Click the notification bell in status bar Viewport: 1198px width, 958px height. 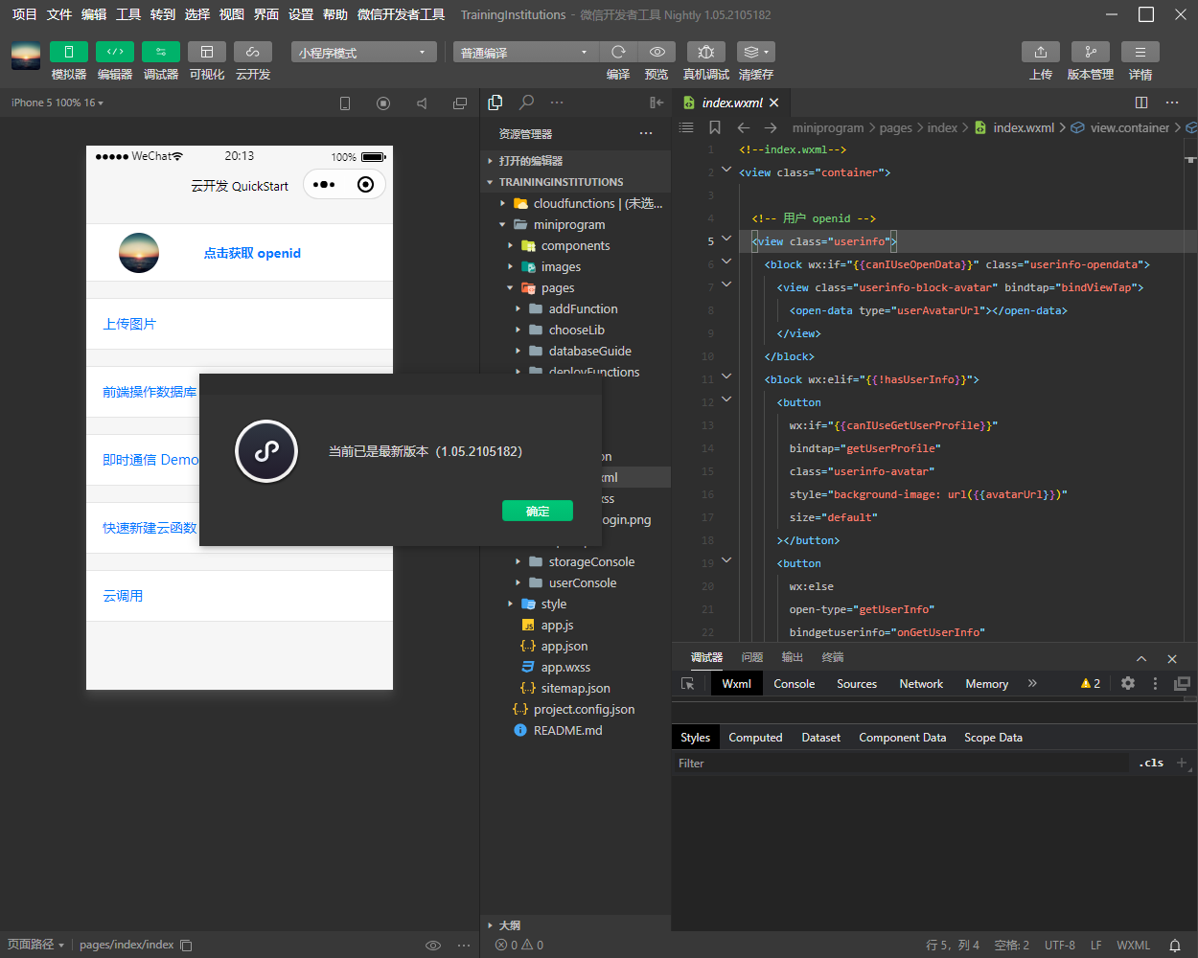tap(1175, 945)
